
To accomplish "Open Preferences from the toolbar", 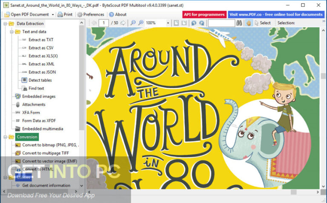I will coord(91,14).
